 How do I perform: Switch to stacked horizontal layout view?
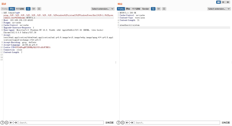(223, 2)
